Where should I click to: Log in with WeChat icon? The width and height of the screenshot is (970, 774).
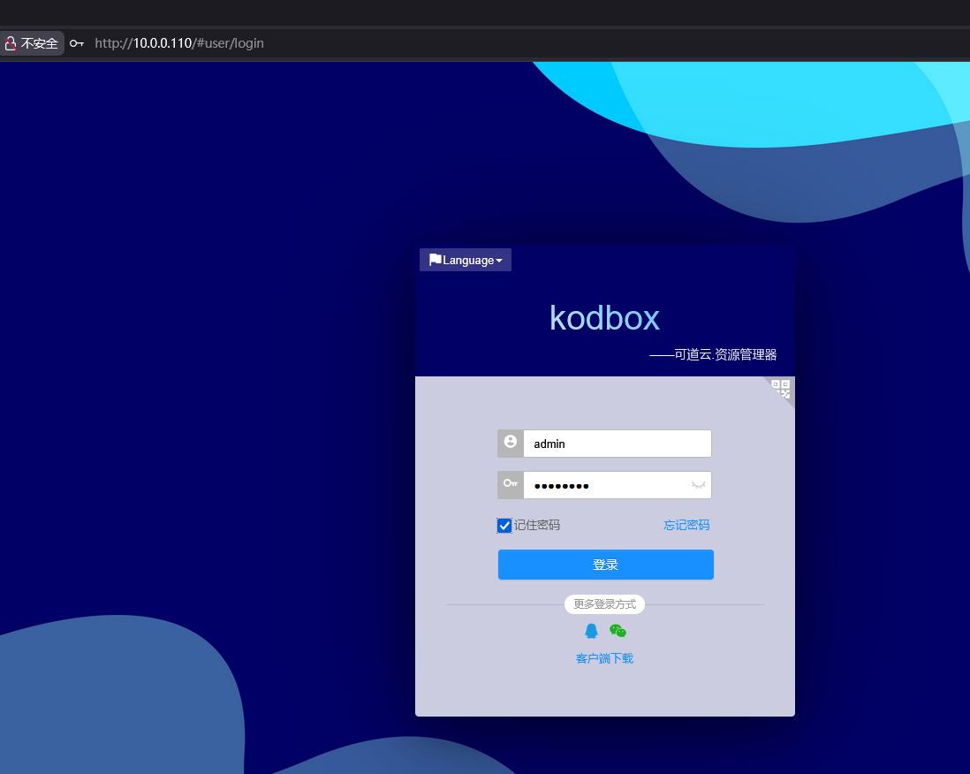click(x=618, y=631)
